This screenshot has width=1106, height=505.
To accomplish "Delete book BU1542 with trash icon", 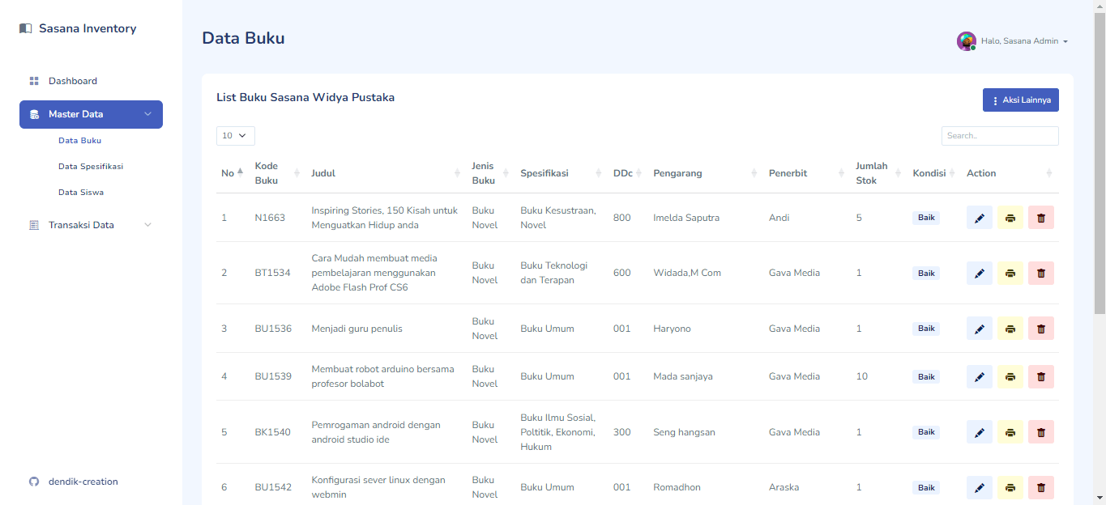I will pyautogui.click(x=1041, y=487).
